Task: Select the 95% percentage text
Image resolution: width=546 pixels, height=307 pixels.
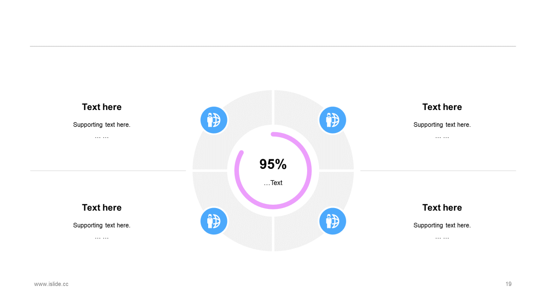Action: click(273, 164)
